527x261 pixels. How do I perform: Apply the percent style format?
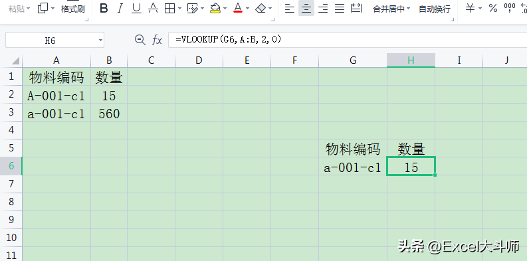tap(493, 9)
